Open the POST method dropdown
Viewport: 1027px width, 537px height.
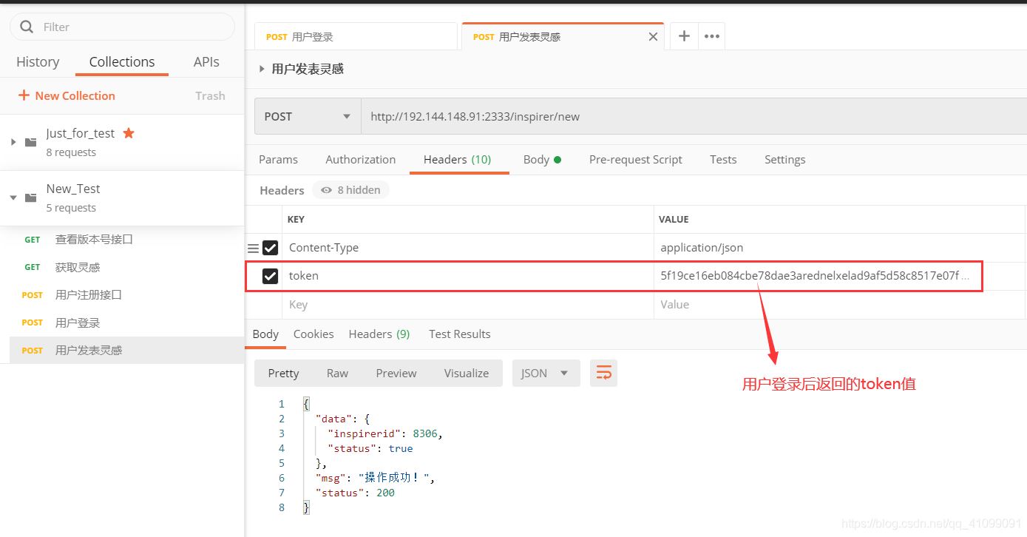(308, 116)
